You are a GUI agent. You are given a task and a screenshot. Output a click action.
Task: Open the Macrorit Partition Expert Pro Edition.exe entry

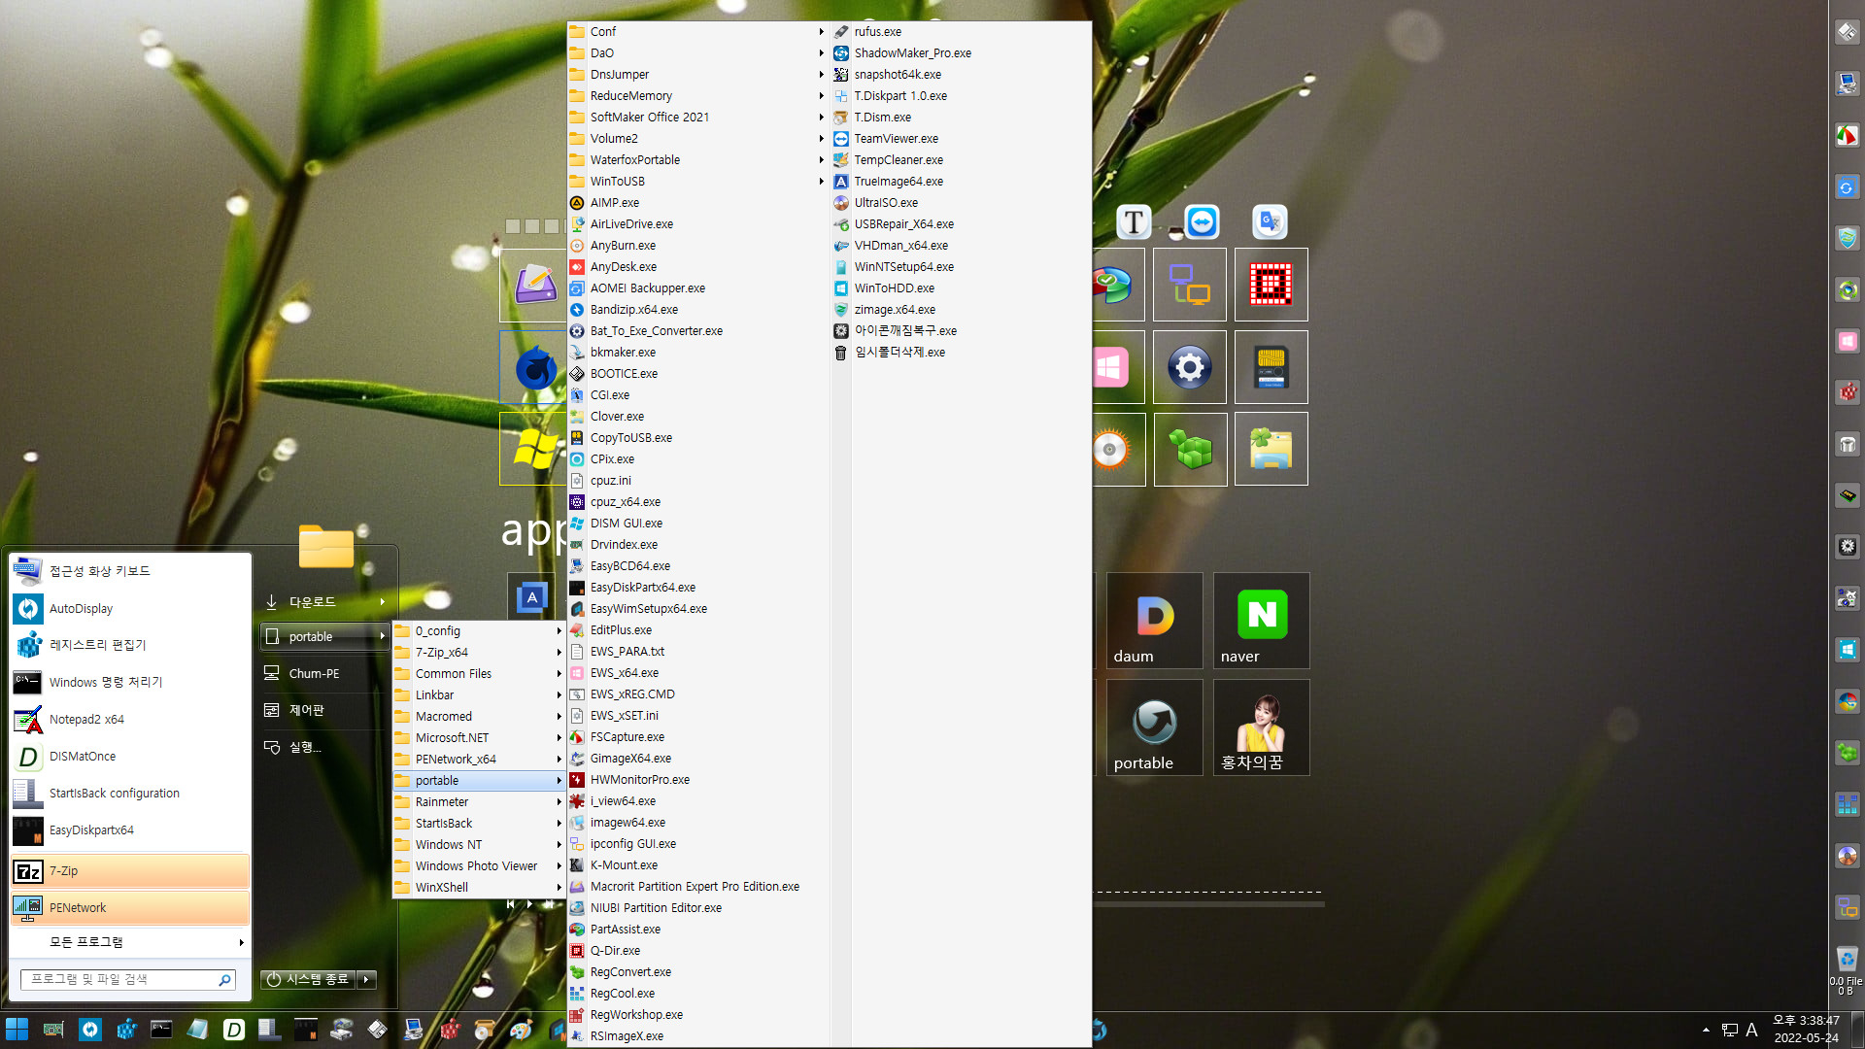(697, 886)
